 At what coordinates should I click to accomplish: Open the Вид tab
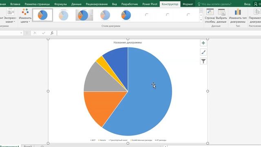pos(114,4)
